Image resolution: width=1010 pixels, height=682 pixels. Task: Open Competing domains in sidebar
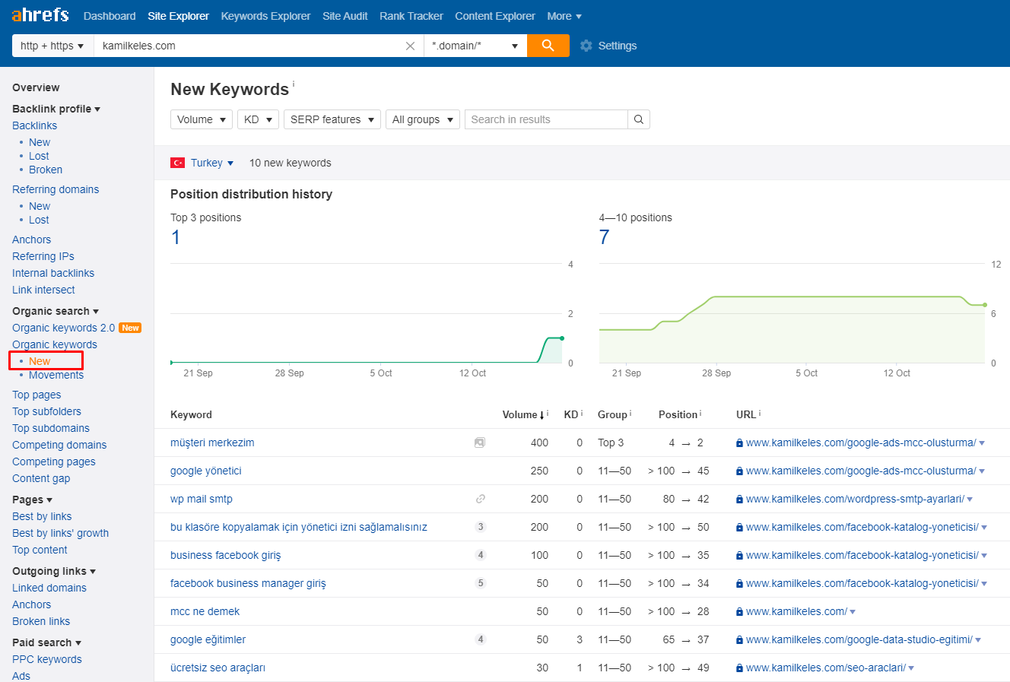[59, 445]
